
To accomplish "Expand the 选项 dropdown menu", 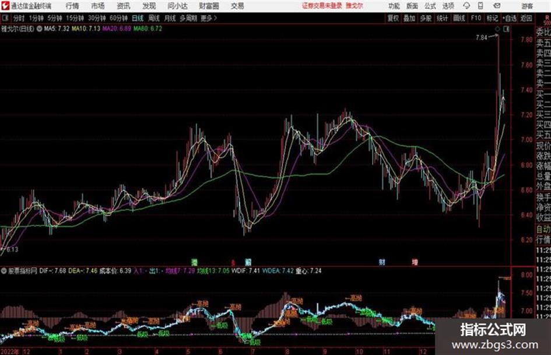I will coord(448,6).
